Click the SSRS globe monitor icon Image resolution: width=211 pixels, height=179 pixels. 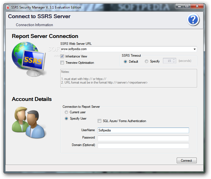pyautogui.click(x=29, y=59)
